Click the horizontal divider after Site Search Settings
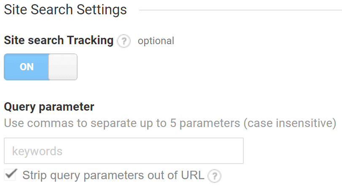This screenshot has height=188, width=342. [240, 10]
